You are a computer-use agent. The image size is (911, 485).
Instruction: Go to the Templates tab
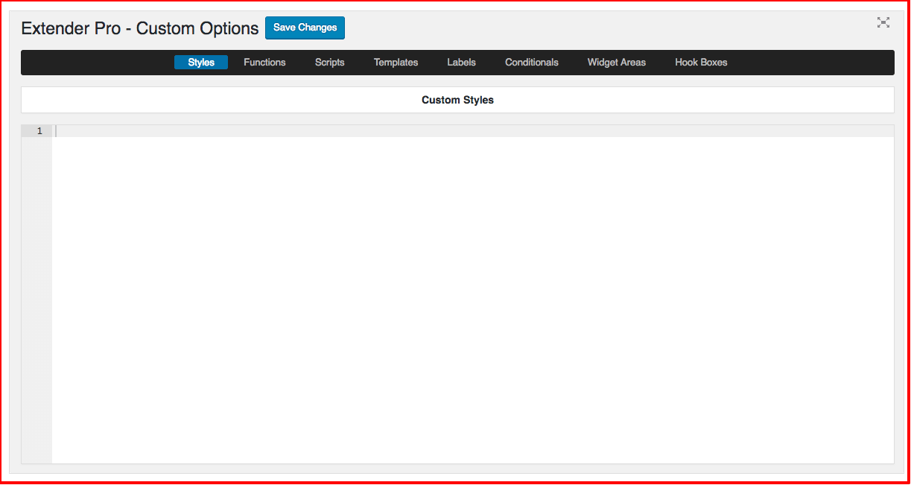pyautogui.click(x=396, y=63)
